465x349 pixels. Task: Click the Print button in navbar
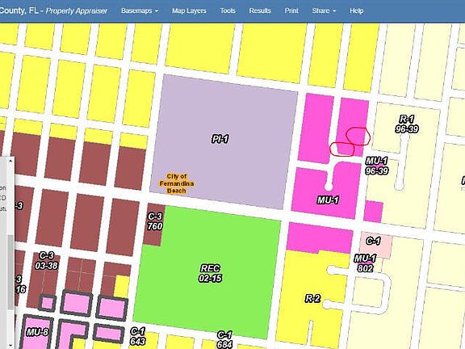(x=291, y=11)
